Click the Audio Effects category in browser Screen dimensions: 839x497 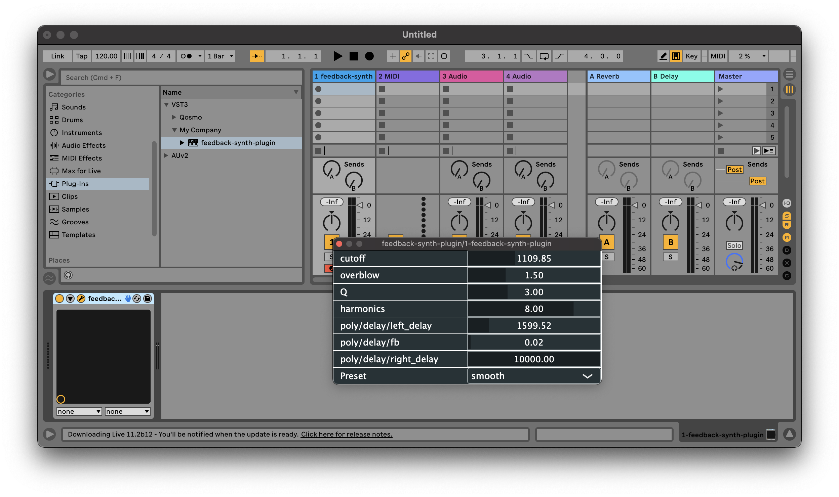pos(83,145)
